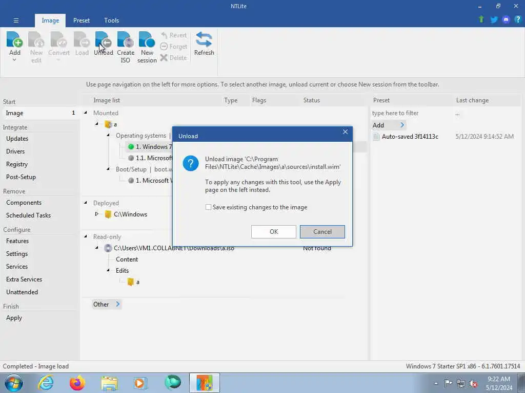Image resolution: width=525 pixels, height=393 pixels.
Task: Click the Add image toolbar icon
Action: (x=14, y=40)
